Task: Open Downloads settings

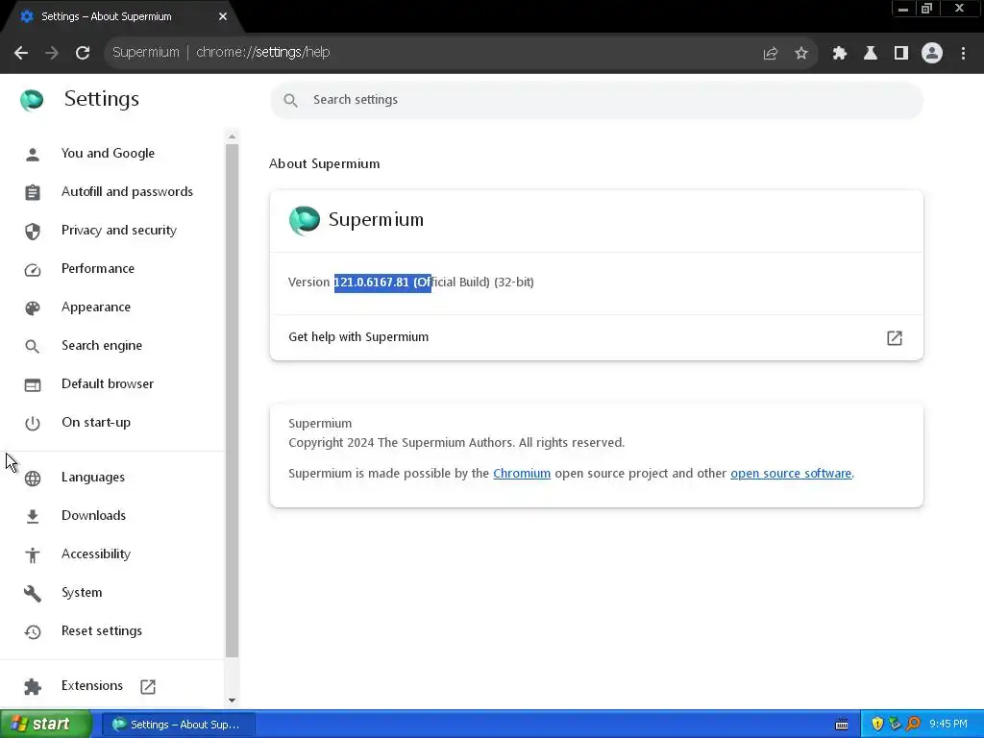Action: (x=93, y=515)
